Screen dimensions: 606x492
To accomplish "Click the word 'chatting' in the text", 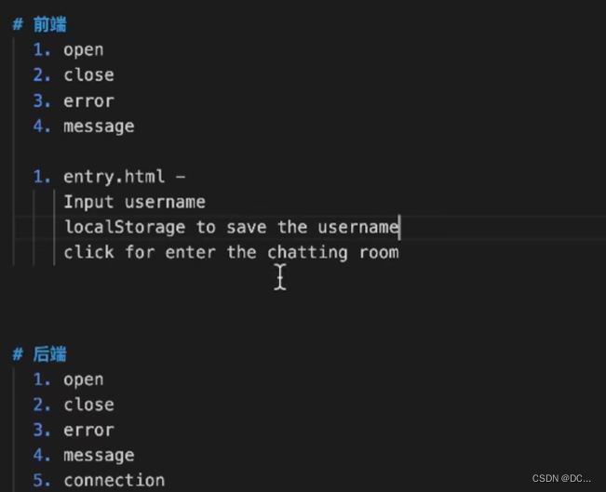I will point(307,253).
